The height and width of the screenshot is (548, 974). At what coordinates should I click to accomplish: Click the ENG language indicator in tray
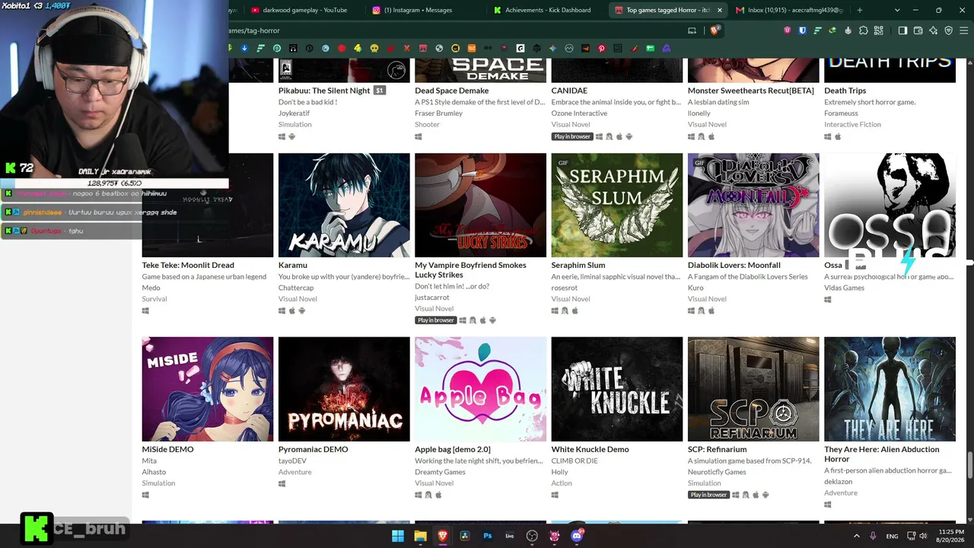[x=892, y=536]
